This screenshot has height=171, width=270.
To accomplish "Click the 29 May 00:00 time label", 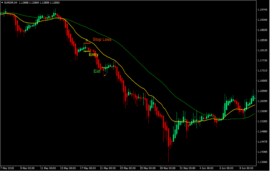I will point(167,168).
